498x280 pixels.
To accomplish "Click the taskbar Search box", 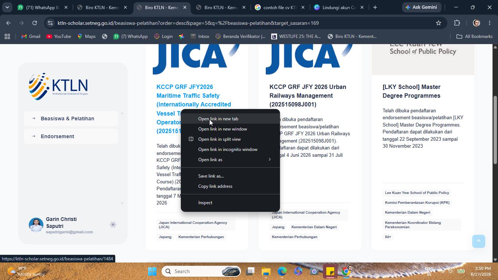I will 202,271.
